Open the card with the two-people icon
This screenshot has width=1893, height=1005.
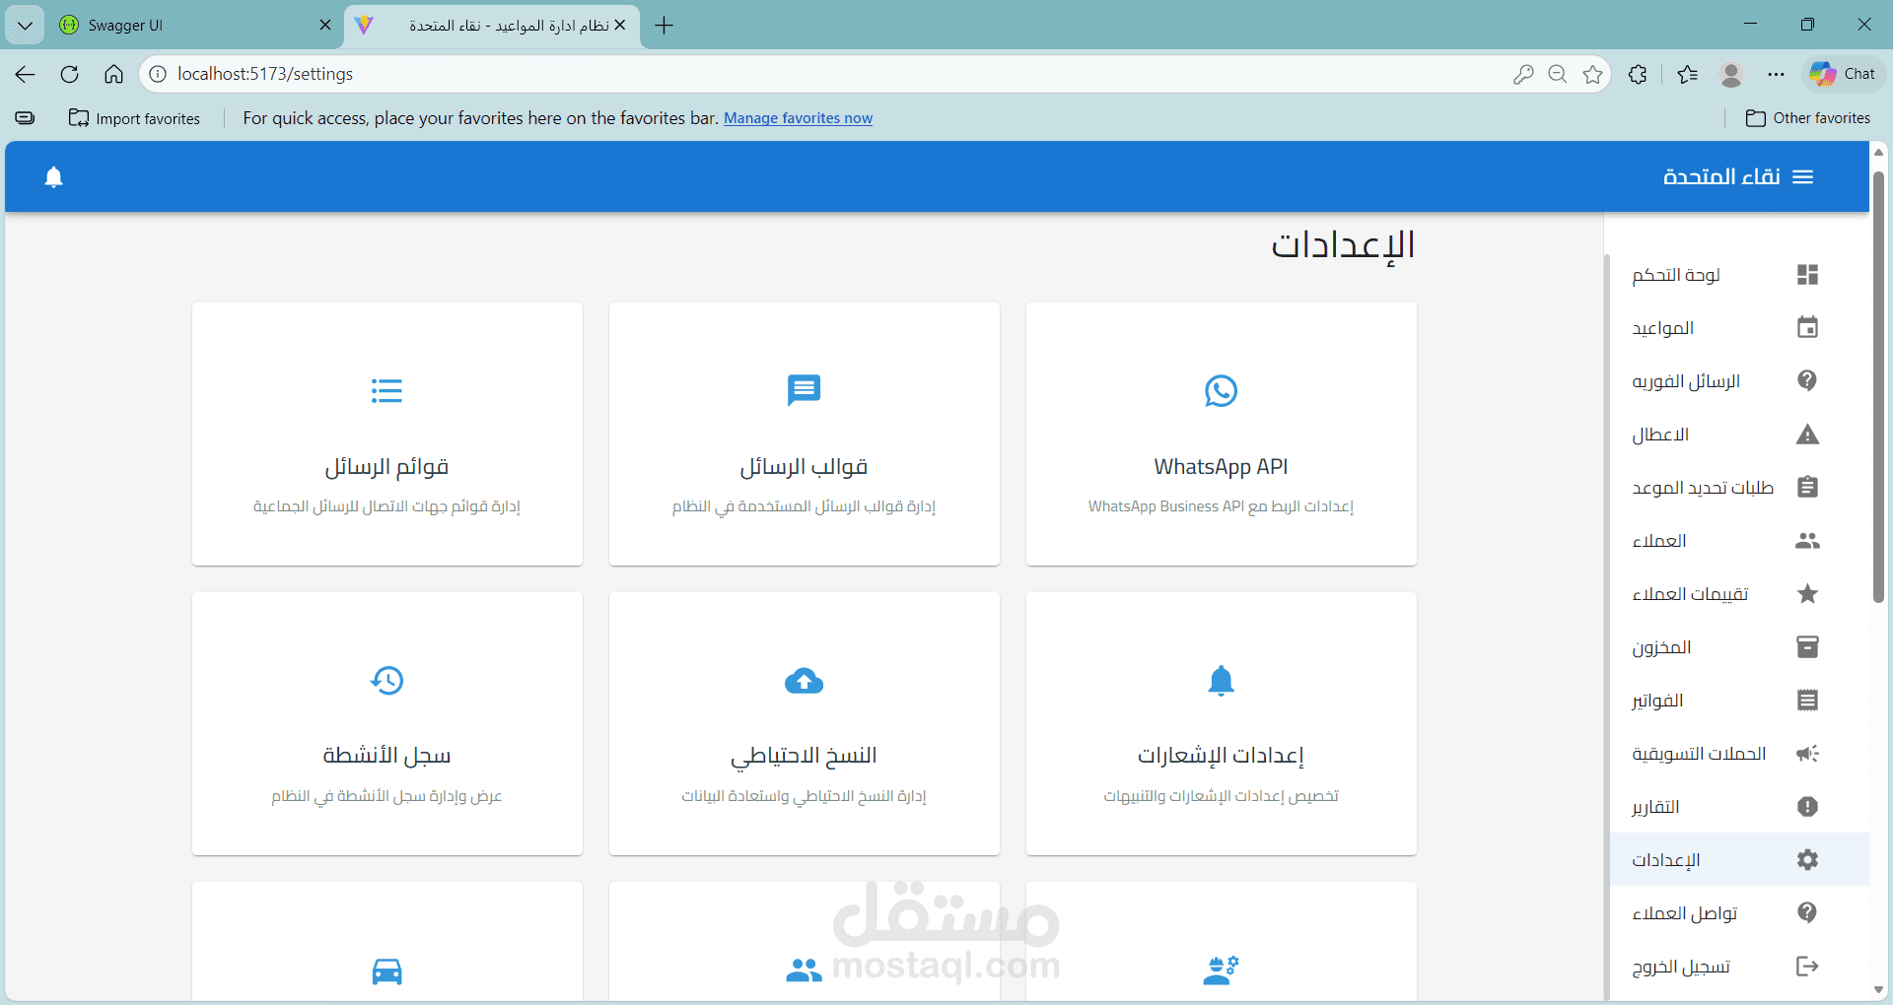click(x=805, y=943)
